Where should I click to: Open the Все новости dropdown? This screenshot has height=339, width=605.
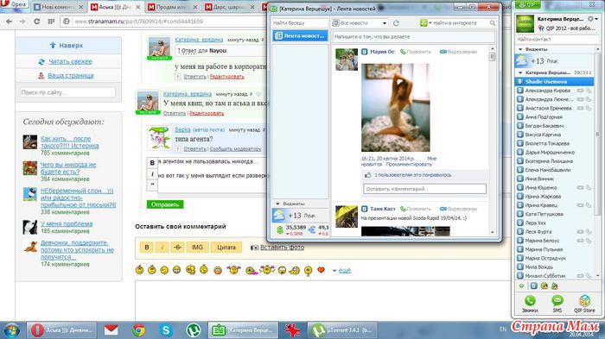click(360, 23)
